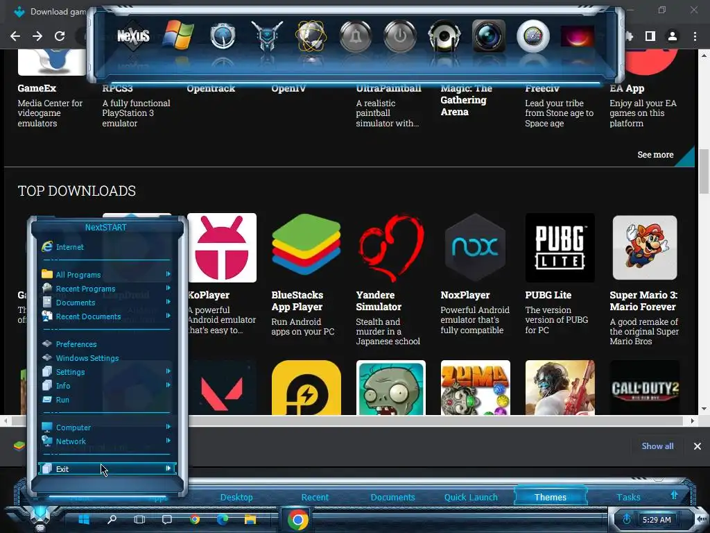Switch to the Recent tab
This screenshot has width=710, height=533.
315,497
